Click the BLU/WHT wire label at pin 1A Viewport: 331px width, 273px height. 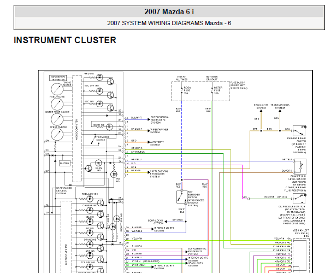pyautogui.click(x=137, y=118)
